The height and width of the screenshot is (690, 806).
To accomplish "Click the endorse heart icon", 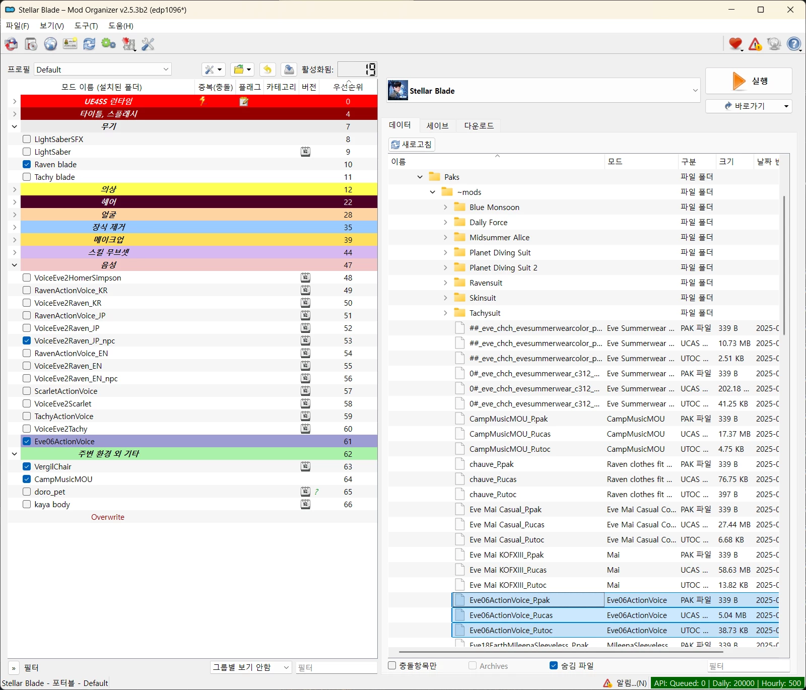I will click(735, 44).
